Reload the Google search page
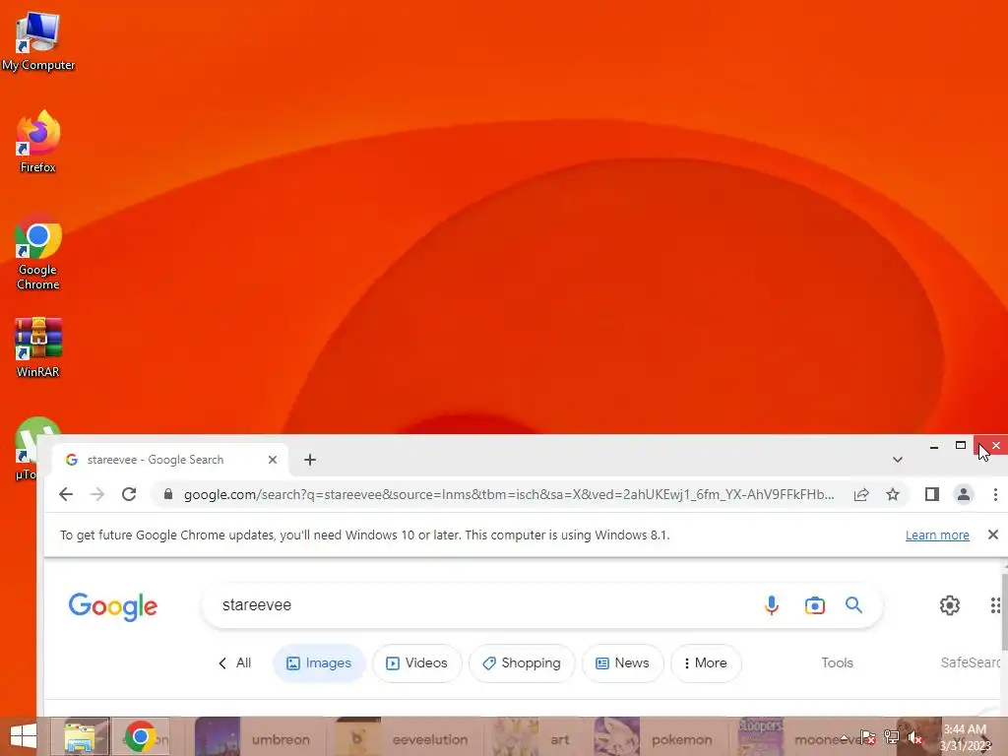The image size is (1008, 756). [x=129, y=494]
